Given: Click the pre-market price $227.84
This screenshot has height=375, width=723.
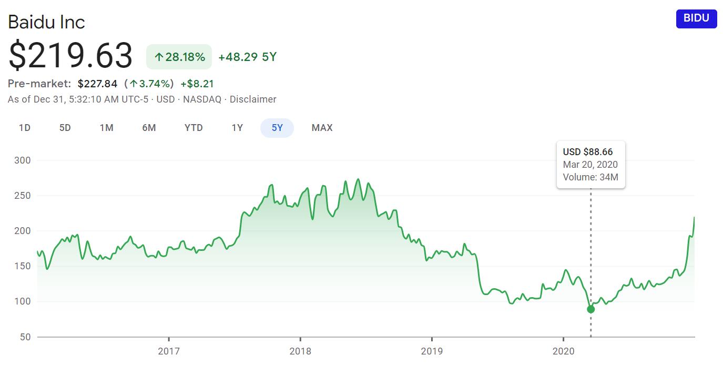Looking at the screenshot, I should pos(97,84).
